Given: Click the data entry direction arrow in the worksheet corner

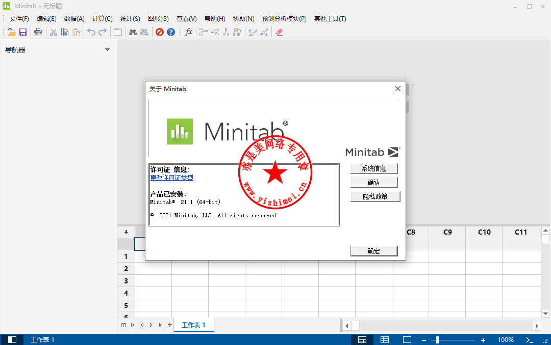Looking at the screenshot, I should (126, 232).
